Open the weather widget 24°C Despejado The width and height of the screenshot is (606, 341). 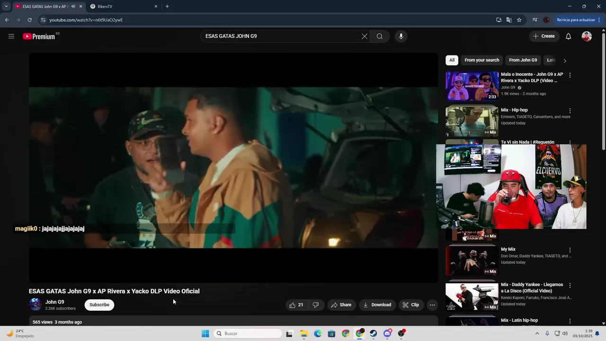(20, 333)
